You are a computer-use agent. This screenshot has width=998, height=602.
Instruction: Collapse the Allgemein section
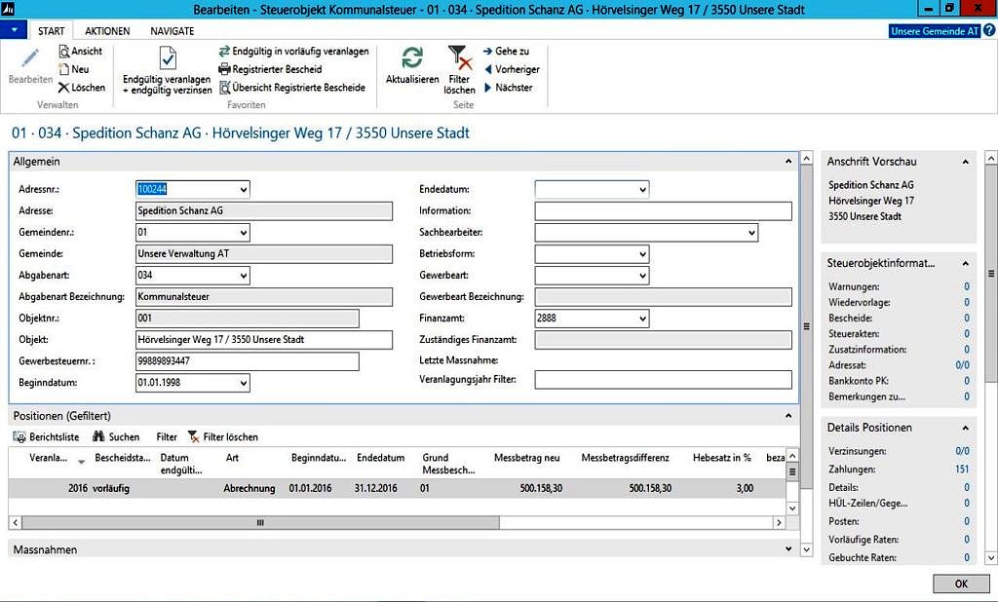tap(787, 161)
